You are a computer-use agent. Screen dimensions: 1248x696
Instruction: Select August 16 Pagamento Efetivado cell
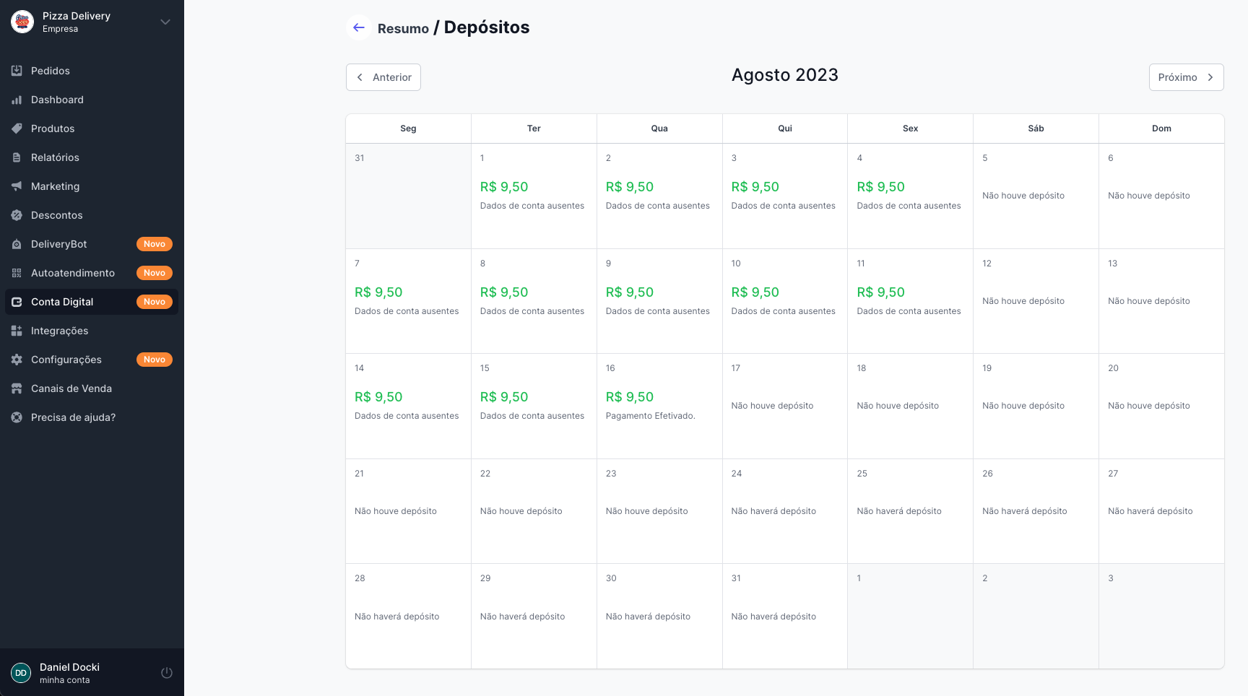click(x=659, y=406)
